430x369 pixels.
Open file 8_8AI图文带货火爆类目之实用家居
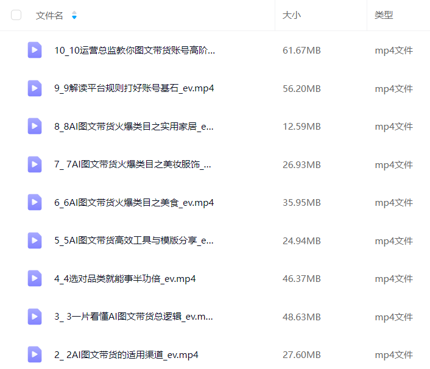coord(133,127)
